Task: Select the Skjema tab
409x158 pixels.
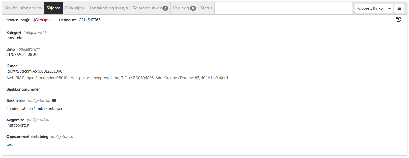Action: point(53,8)
